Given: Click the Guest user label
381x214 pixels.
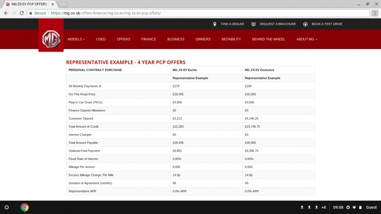Looking at the screenshot, I should (371, 208).
